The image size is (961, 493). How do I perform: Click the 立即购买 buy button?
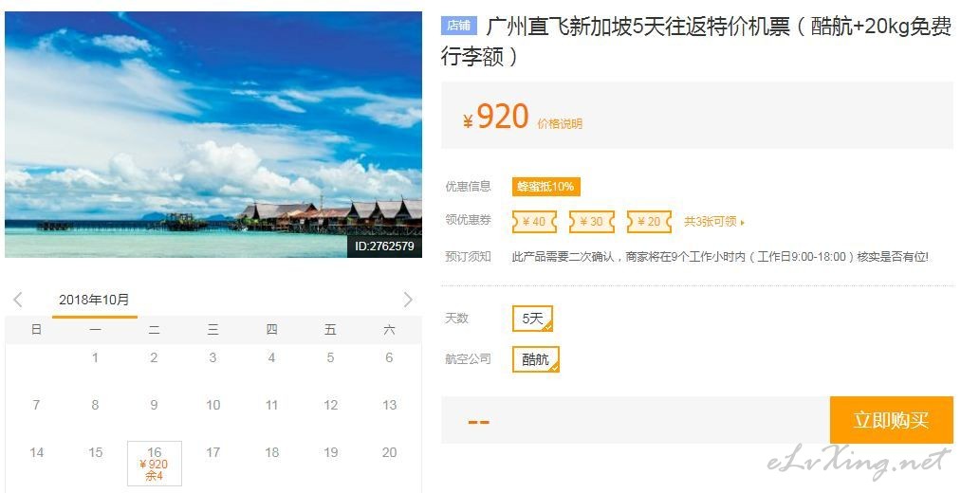[892, 420]
